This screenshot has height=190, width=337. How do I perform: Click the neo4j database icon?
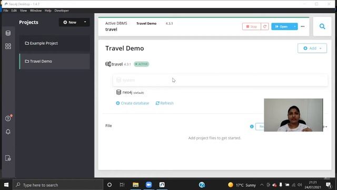[118, 92]
